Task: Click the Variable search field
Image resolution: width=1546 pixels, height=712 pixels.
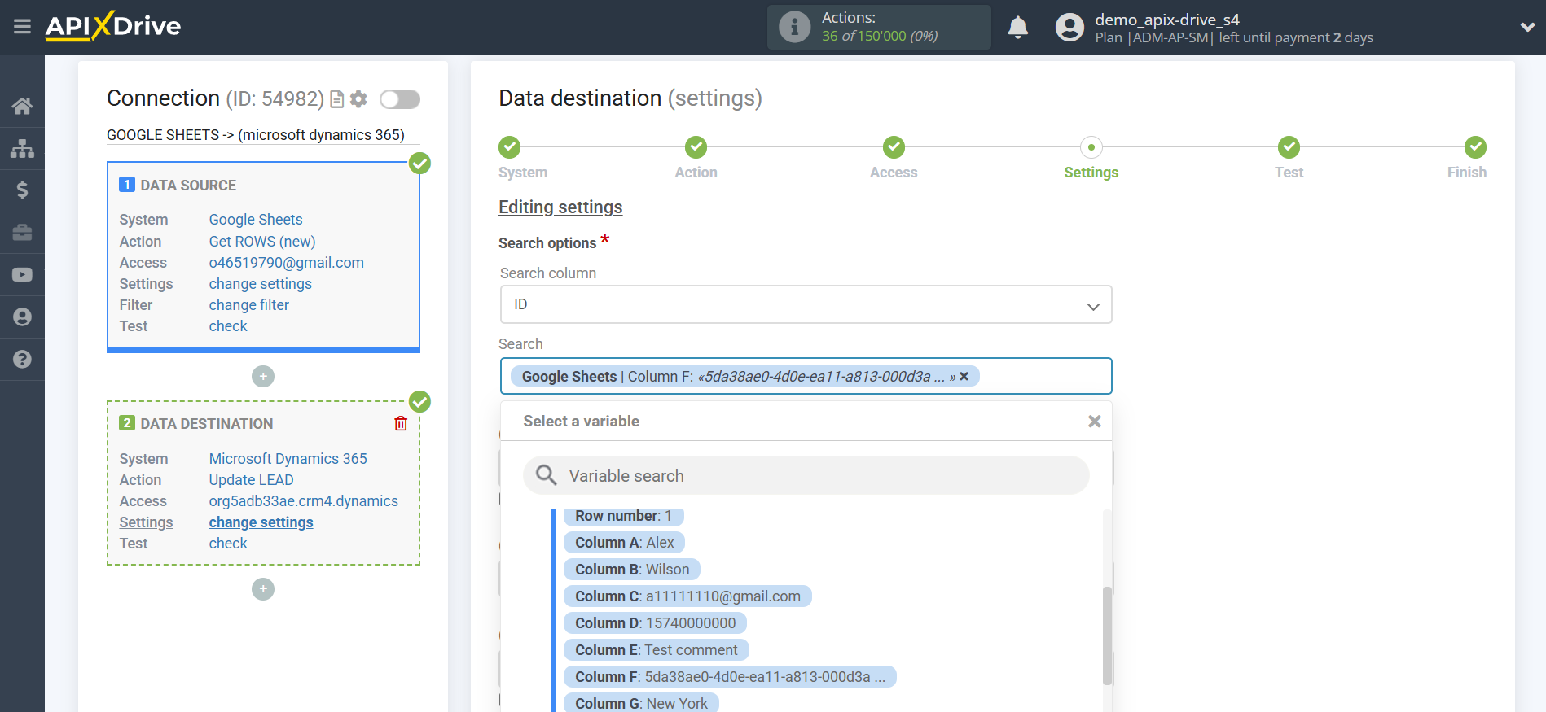Action: coord(806,475)
